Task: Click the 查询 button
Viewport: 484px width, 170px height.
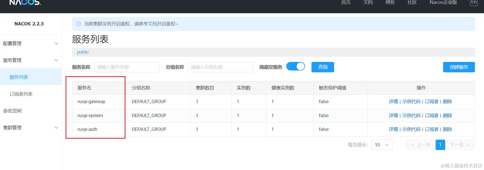Action: point(323,67)
